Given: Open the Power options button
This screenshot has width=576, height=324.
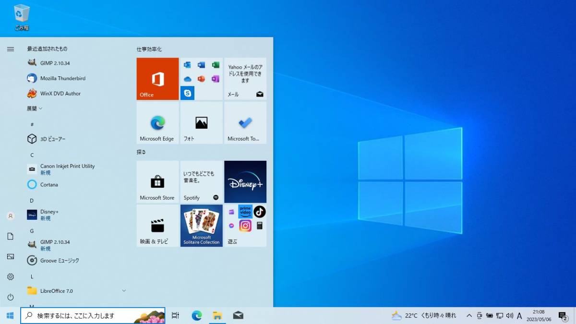Looking at the screenshot, I should click(x=11, y=297).
